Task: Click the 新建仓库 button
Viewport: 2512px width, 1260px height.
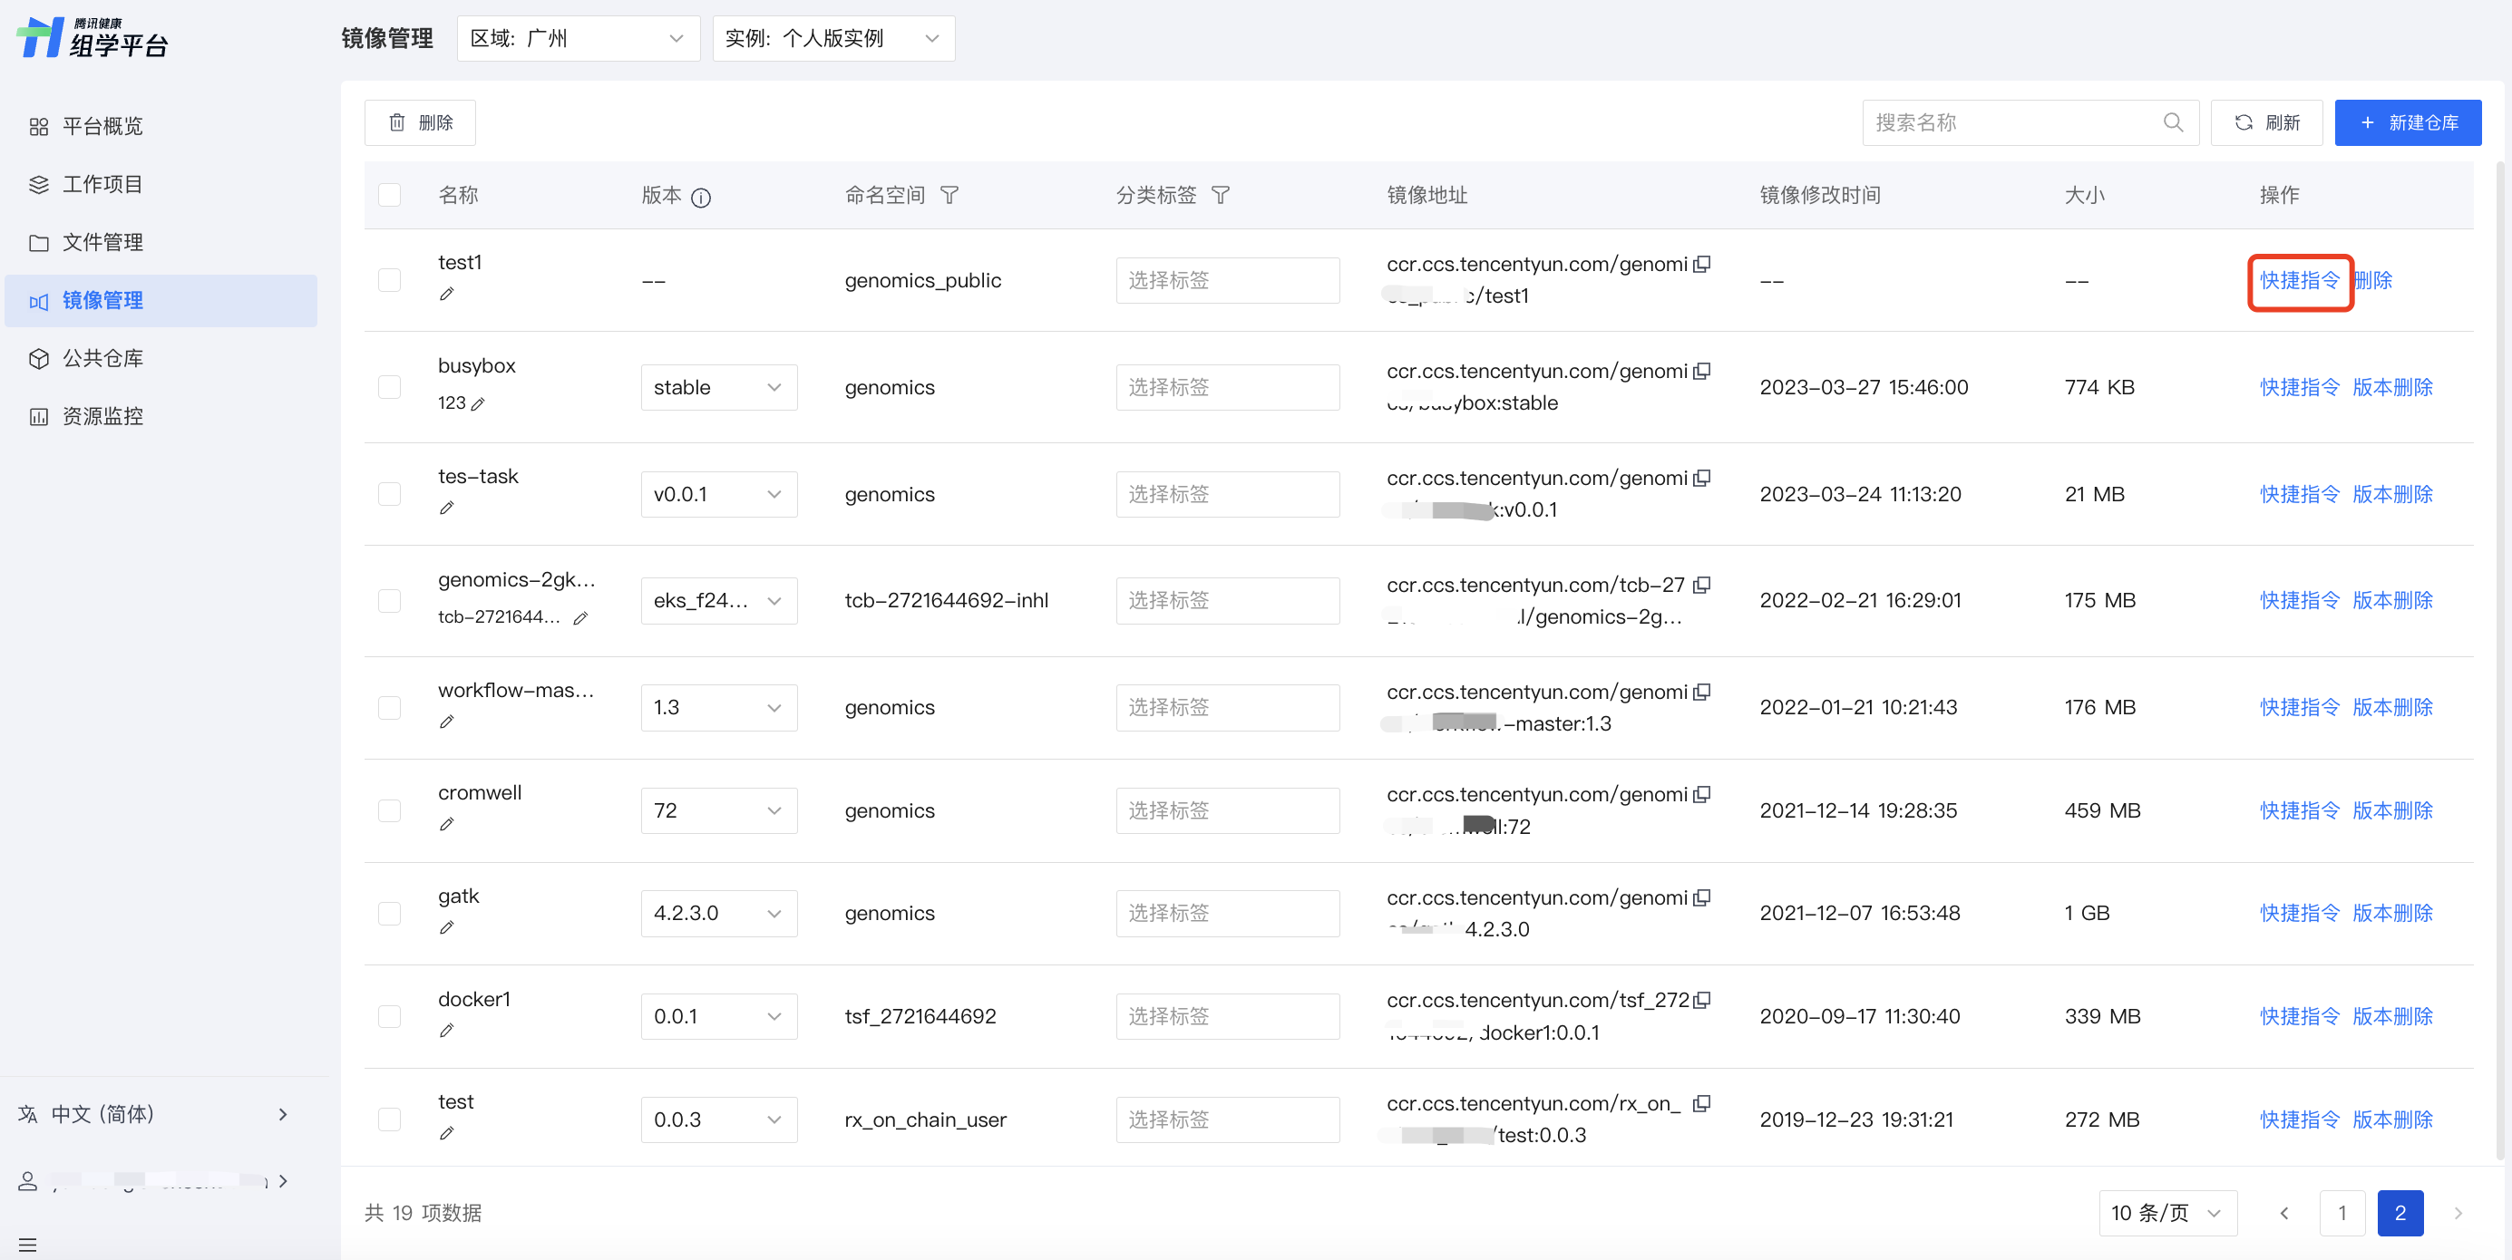Action: click(x=2407, y=122)
